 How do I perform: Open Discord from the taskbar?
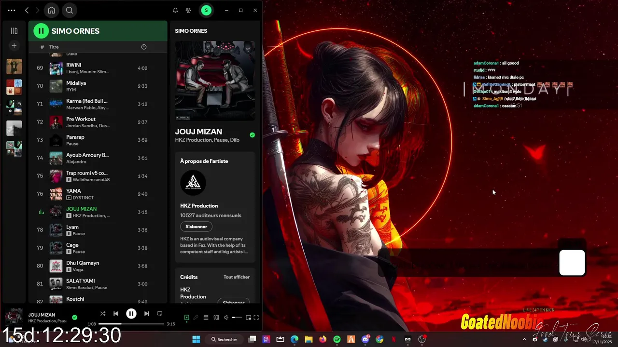[365, 339]
